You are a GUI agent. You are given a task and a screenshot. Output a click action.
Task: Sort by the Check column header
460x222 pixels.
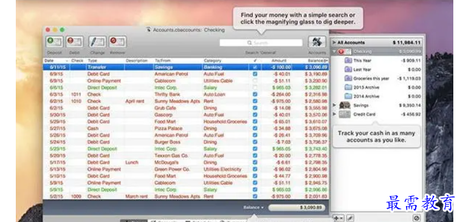click(x=77, y=61)
